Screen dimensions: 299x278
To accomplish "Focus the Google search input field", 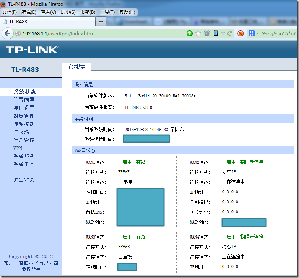I will 279,34.
